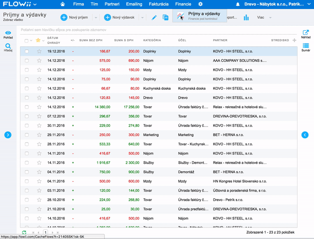Open the Partneri menu
This screenshot has width=314, height=239.
point(112,4)
